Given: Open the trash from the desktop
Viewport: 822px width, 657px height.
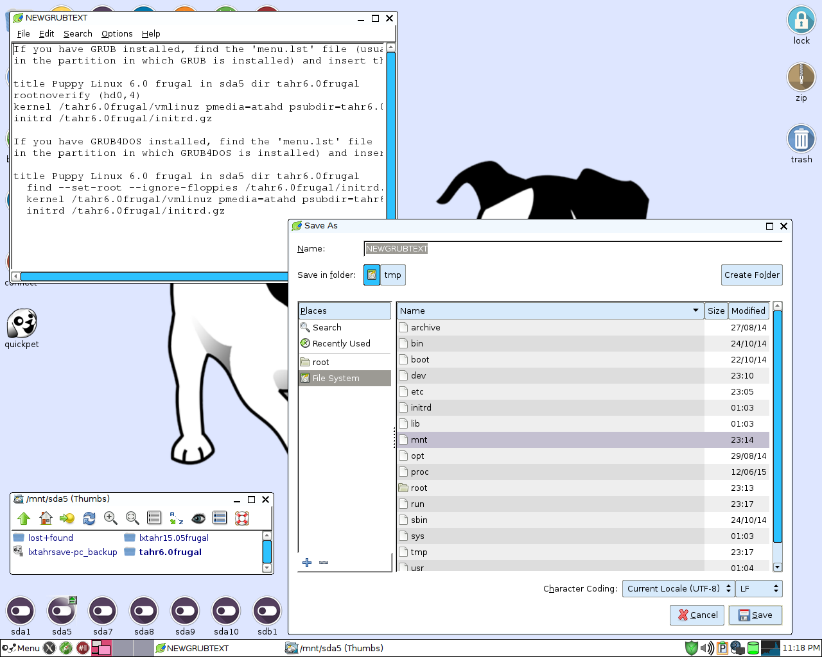Looking at the screenshot, I should point(801,138).
